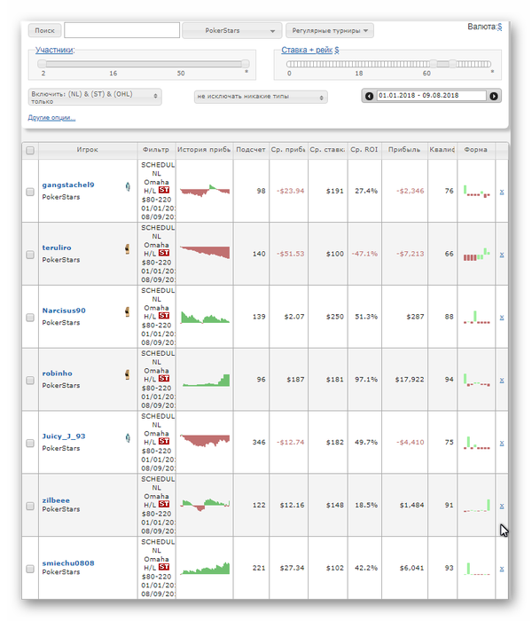Open the не исключать никакие типы selector
The width and height of the screenshot is (532, 621).
[261, 97]
